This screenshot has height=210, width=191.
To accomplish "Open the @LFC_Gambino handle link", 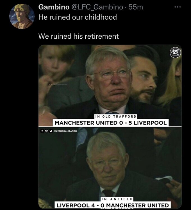I will tap(97, 7).
